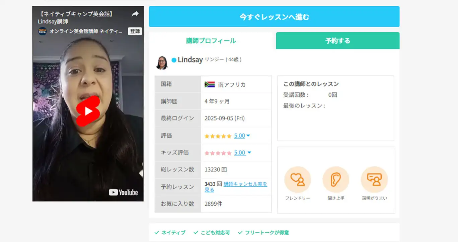Viewport: 458px width, 242px height.
Task: Click the Native Camp channel logo icon
Action: coord(43,31)
